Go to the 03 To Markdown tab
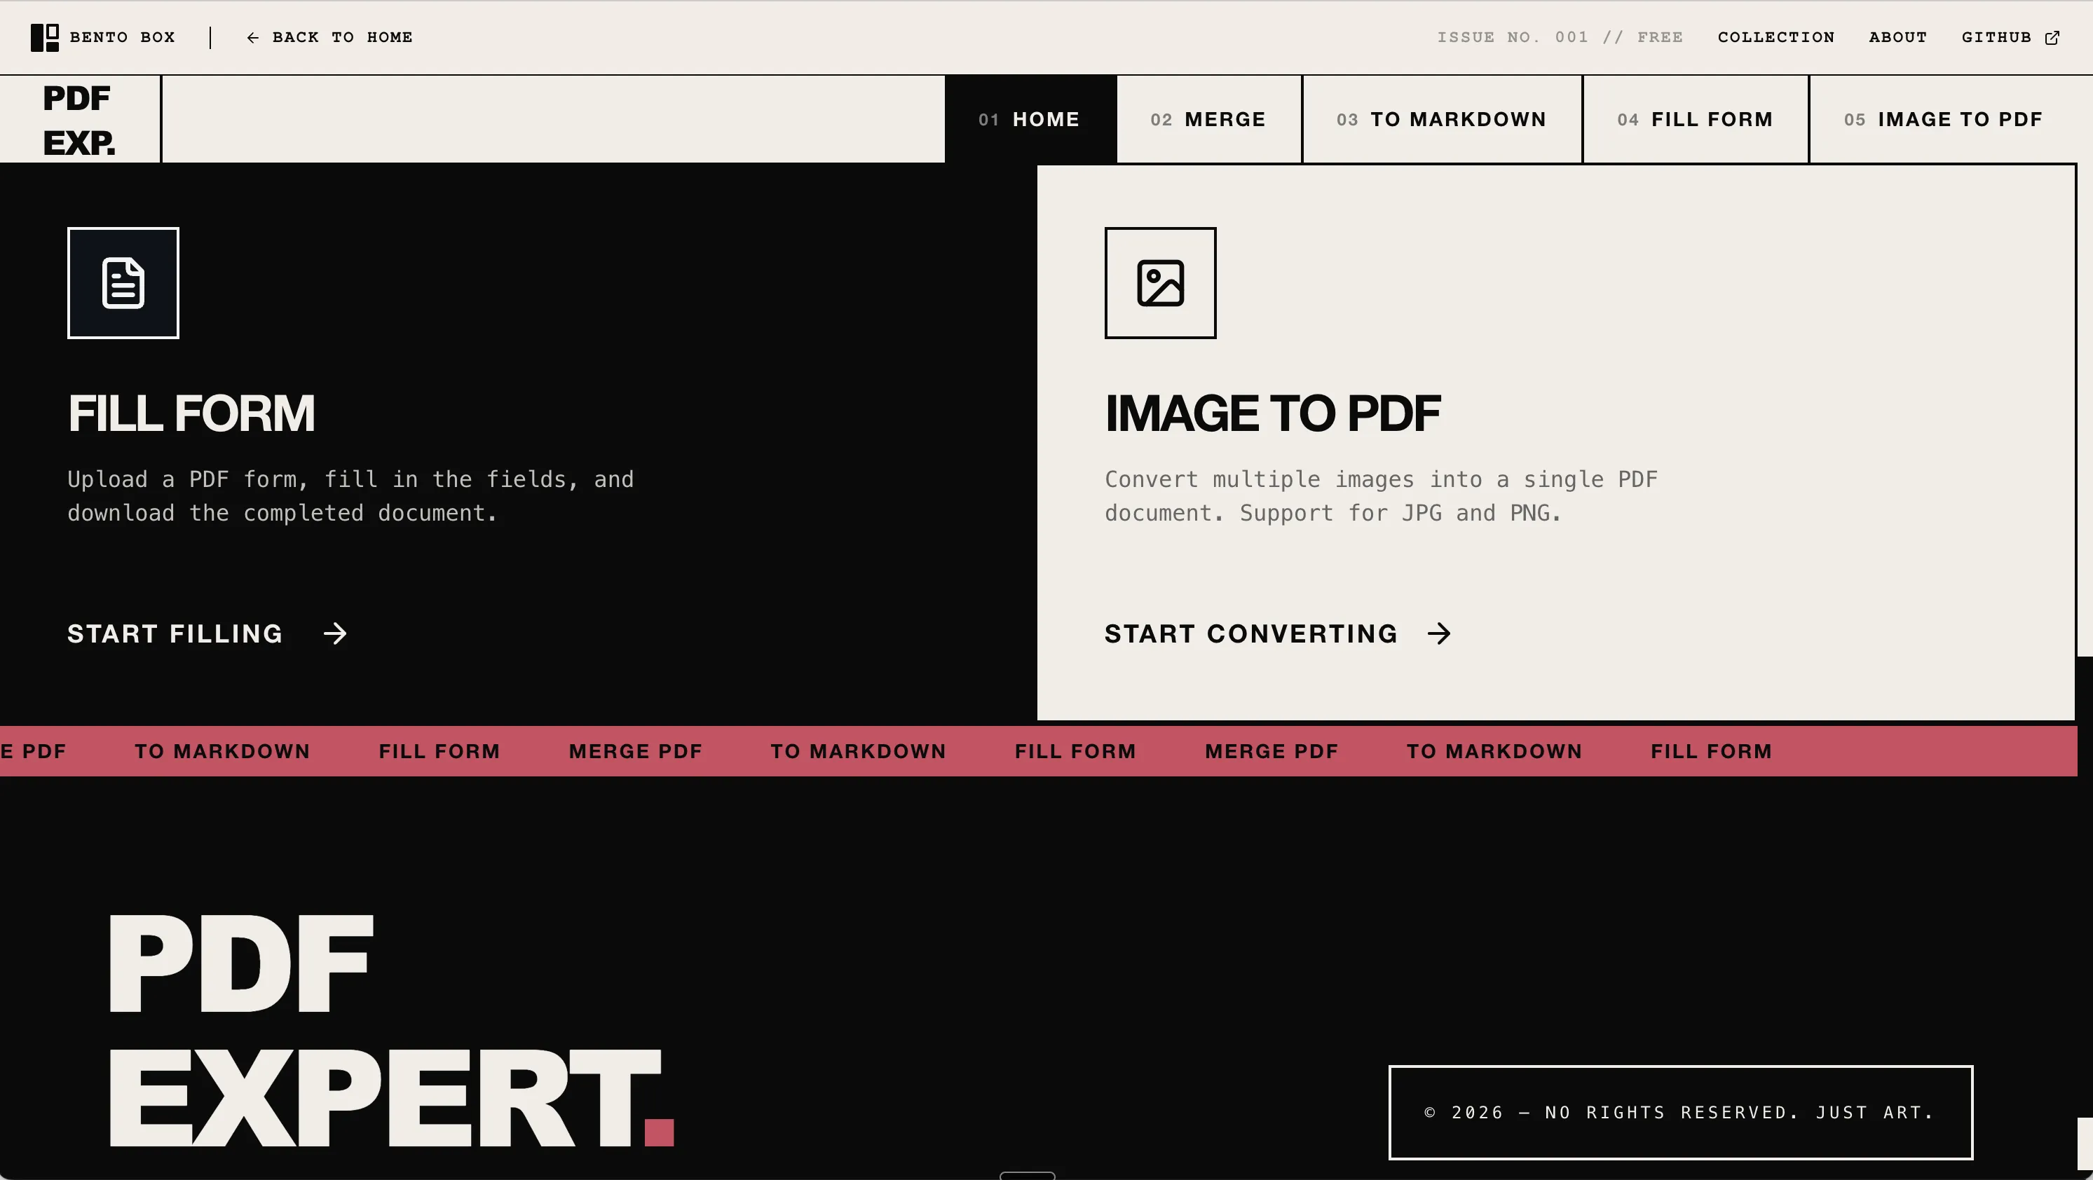The image size is (2093, 1180). (1441, 119)
